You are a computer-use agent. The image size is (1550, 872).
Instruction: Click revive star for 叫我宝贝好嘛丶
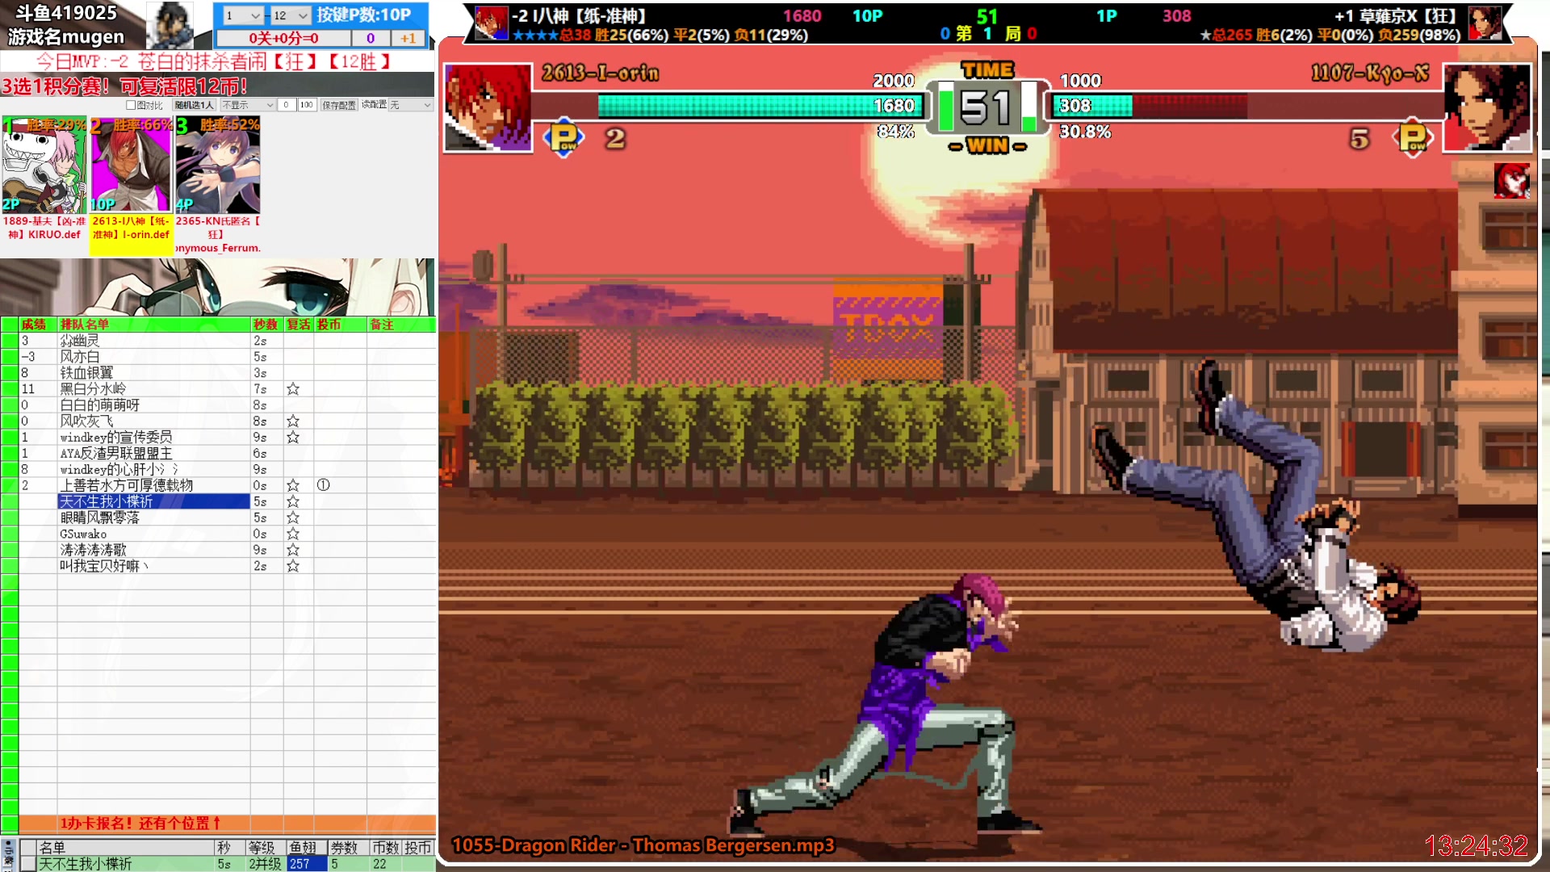point(293,566)
